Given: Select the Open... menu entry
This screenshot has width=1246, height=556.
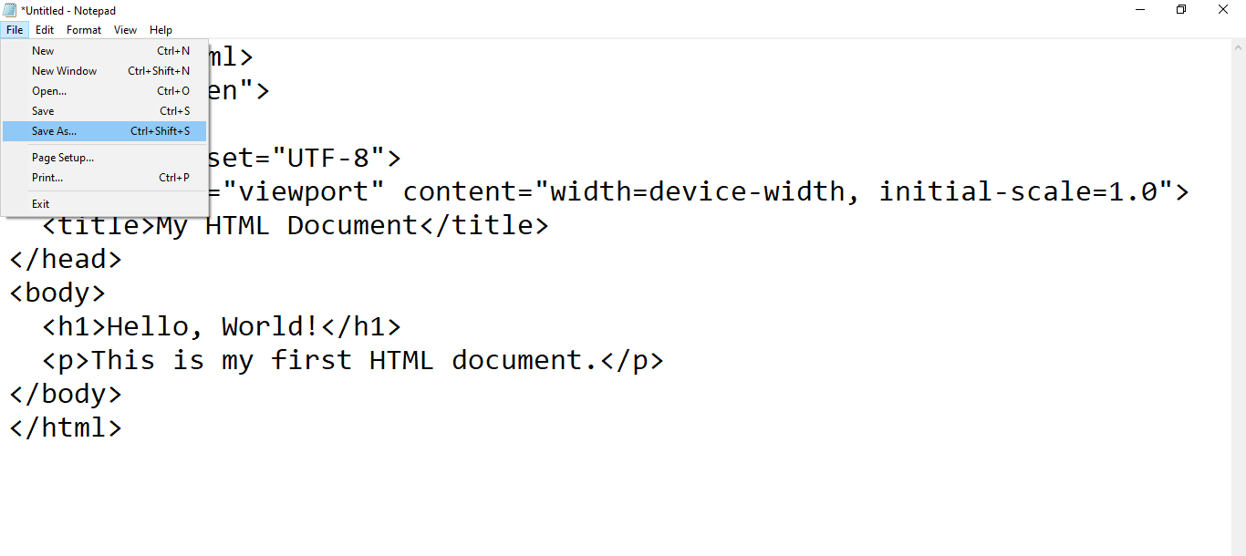Looking at the screenshot, I should [104, 91].
